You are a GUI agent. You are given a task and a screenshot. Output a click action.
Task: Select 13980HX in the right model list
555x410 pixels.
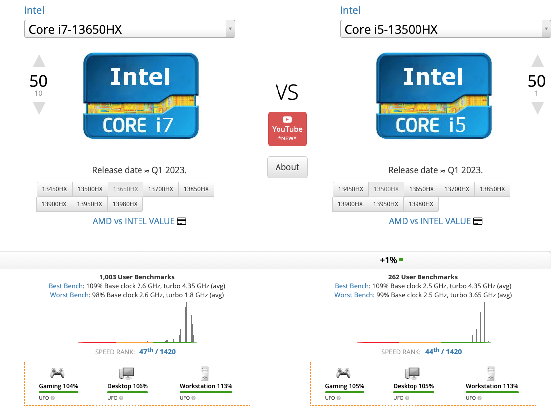(x=421, y=204)
